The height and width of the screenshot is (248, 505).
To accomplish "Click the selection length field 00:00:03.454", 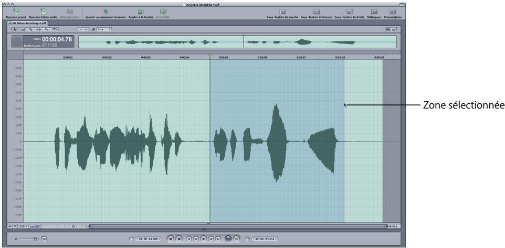I will click(265, 239).
